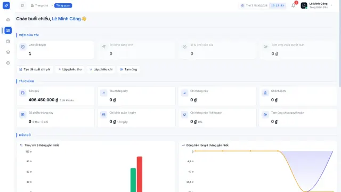Click the Tài chính section heading
The height and width of the screenshot is (192, 341).
tap(26, 81)
